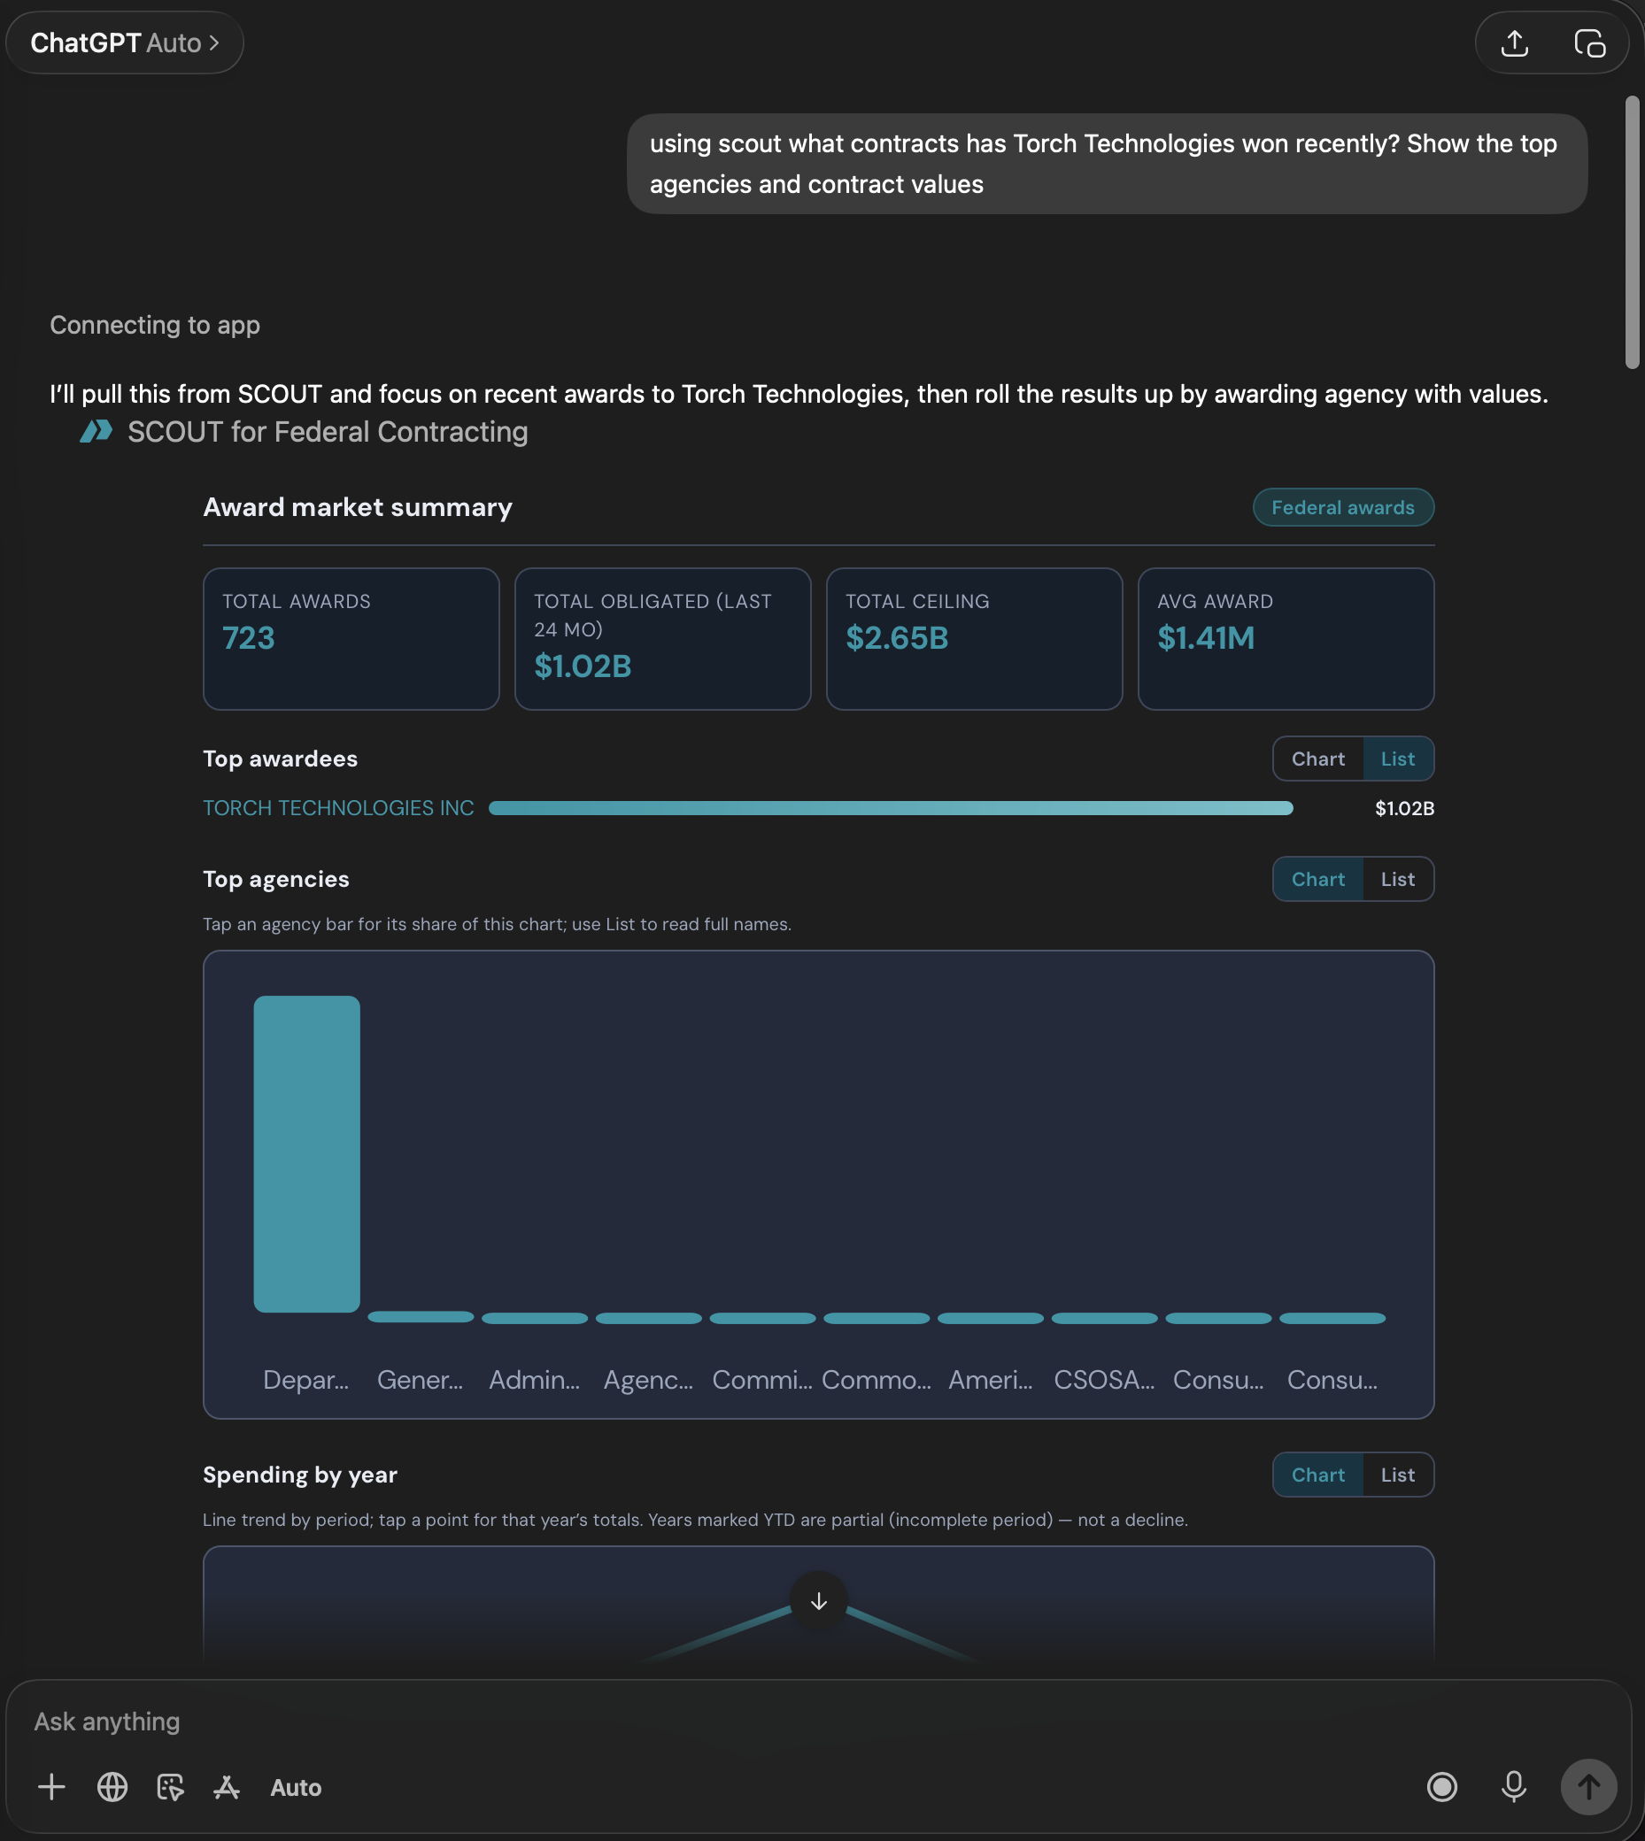The image size is (1645, 1841).
Task: Open the TORCH TECHNOLOGIES INC awardee link
Action: point(338,807)
